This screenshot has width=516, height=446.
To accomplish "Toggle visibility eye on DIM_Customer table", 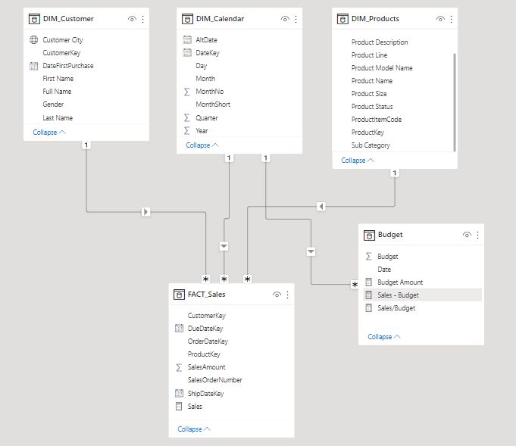I will [132, 19].
